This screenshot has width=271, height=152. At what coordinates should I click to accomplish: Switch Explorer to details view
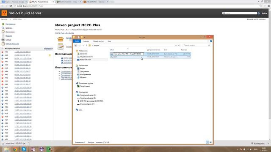207,142
